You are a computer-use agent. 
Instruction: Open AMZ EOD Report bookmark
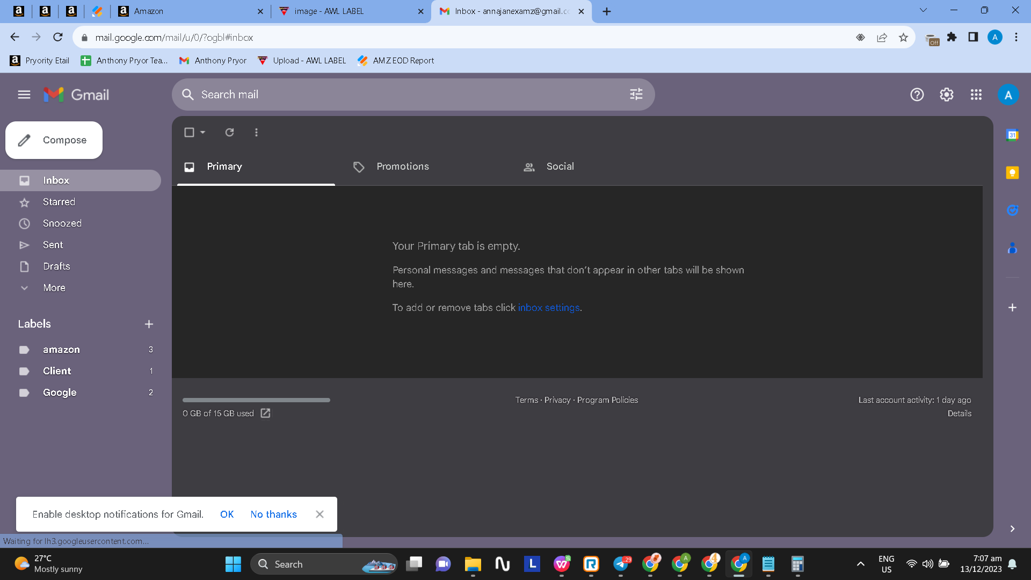coord(396,61)
